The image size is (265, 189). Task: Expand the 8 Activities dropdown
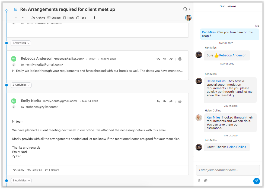coord(21,181)
